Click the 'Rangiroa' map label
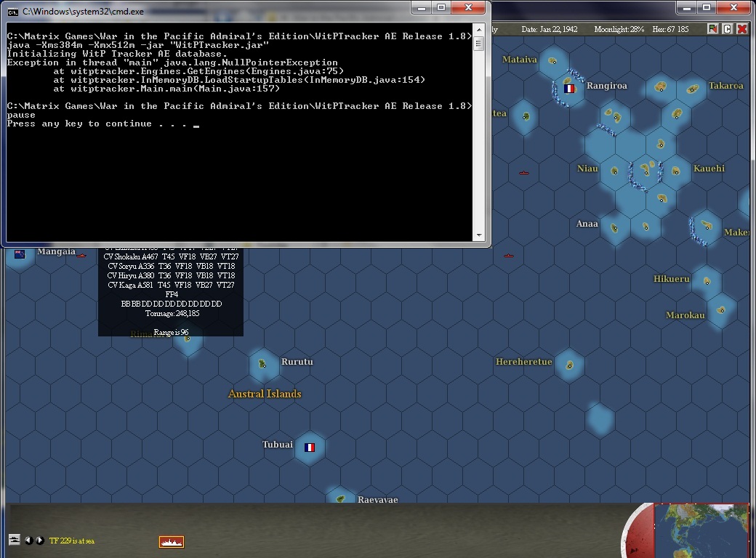This screenshot has height=558, width=756. tap(606, 86)
